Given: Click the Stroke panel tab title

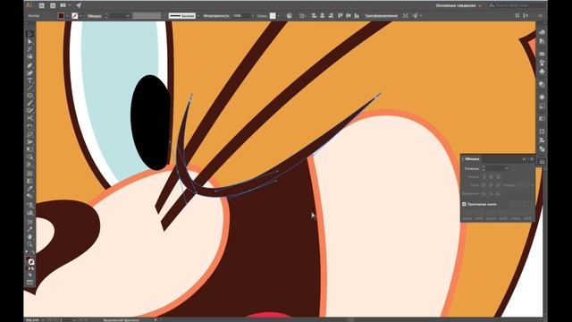Looking at the screenshot, I should [x=472, y=159].
